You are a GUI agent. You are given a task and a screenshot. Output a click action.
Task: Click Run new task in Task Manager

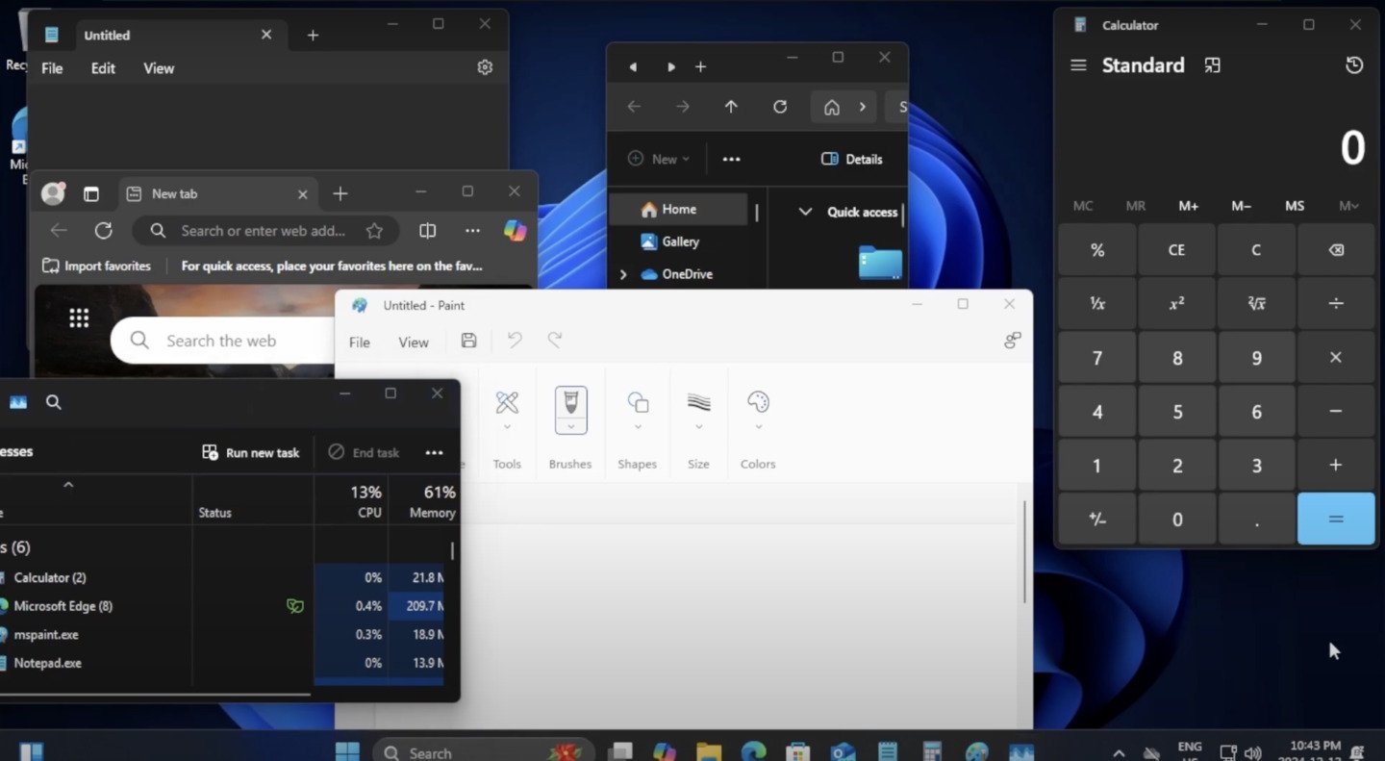point(250,452)
